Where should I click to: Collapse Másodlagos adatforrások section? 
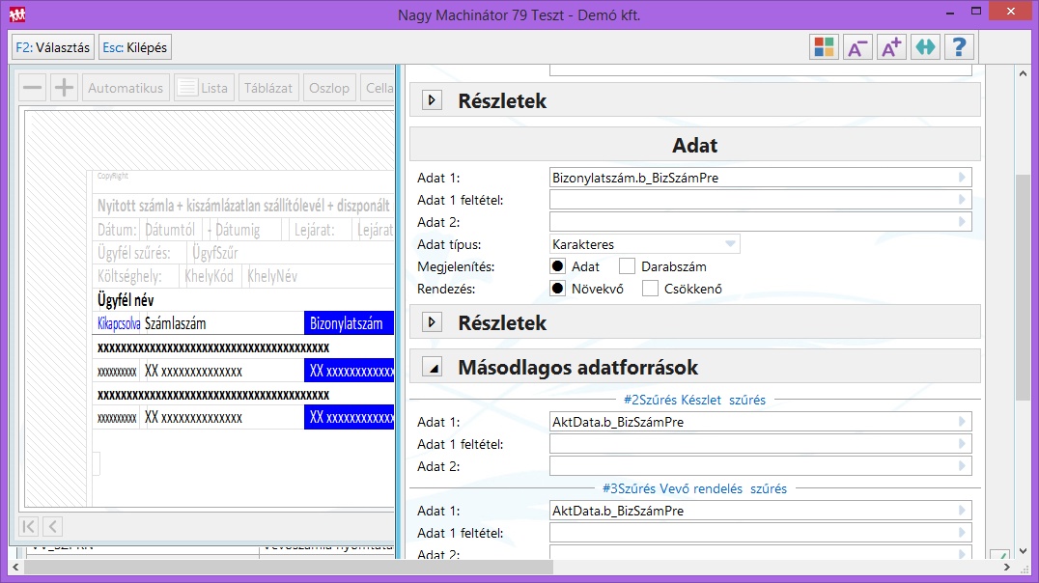pyautogui.click(x=432, y=367)
